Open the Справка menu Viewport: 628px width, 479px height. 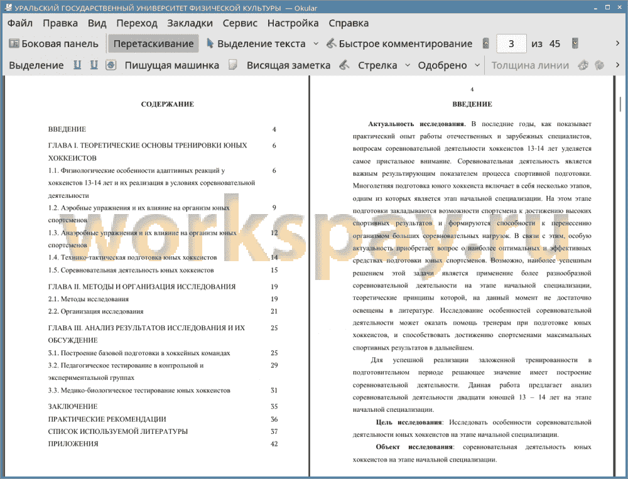point(349,23)
